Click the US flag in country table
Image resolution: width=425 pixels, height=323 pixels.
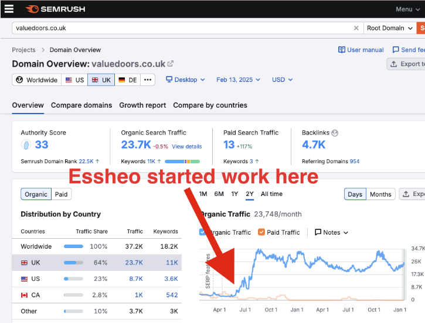click(25, 279)
